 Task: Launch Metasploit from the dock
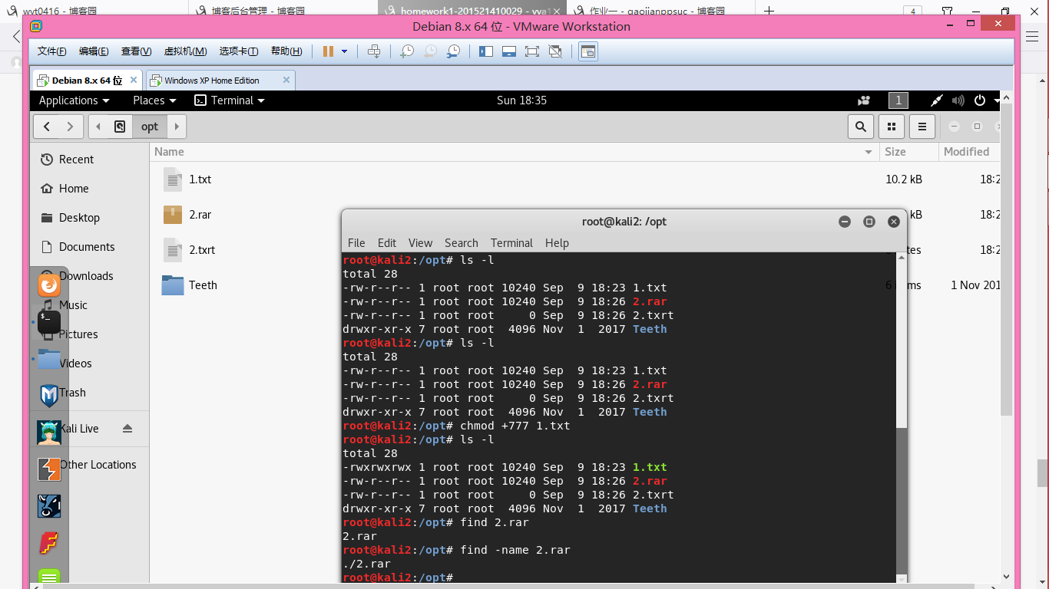(x=49, y=396)
